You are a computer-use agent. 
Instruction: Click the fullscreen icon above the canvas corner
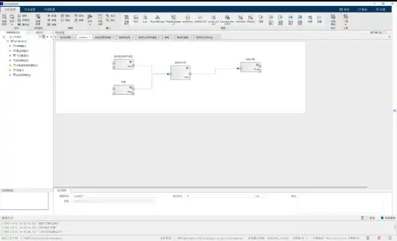(x=384, y=32)
